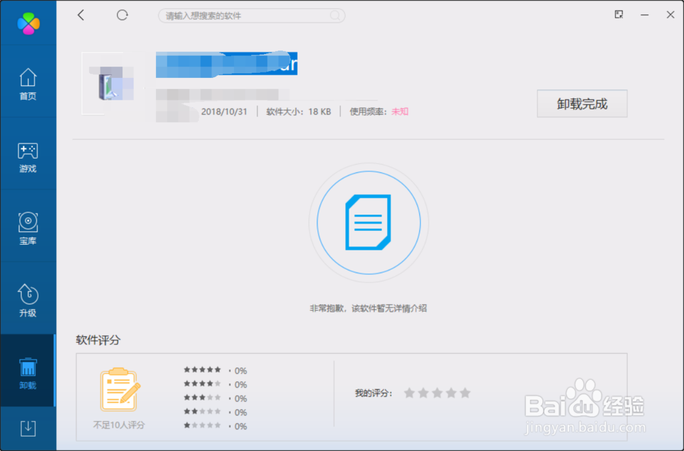Go back with the left arrow

pyautogui.click(x=81, y=15)
